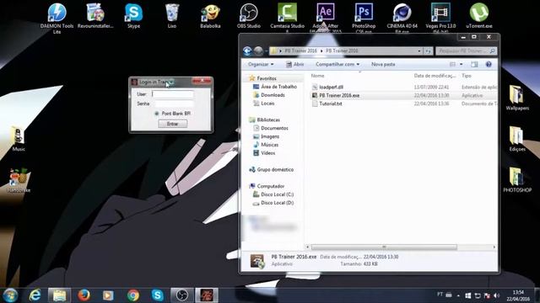Click Abrir in the Explorer toolbar
This screenshot has height=303, width=540.
[x=294, y=64]
